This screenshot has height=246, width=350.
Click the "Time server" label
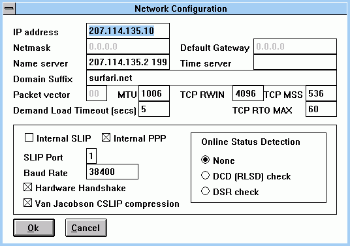pyautogui.click(x=206, y=63)
